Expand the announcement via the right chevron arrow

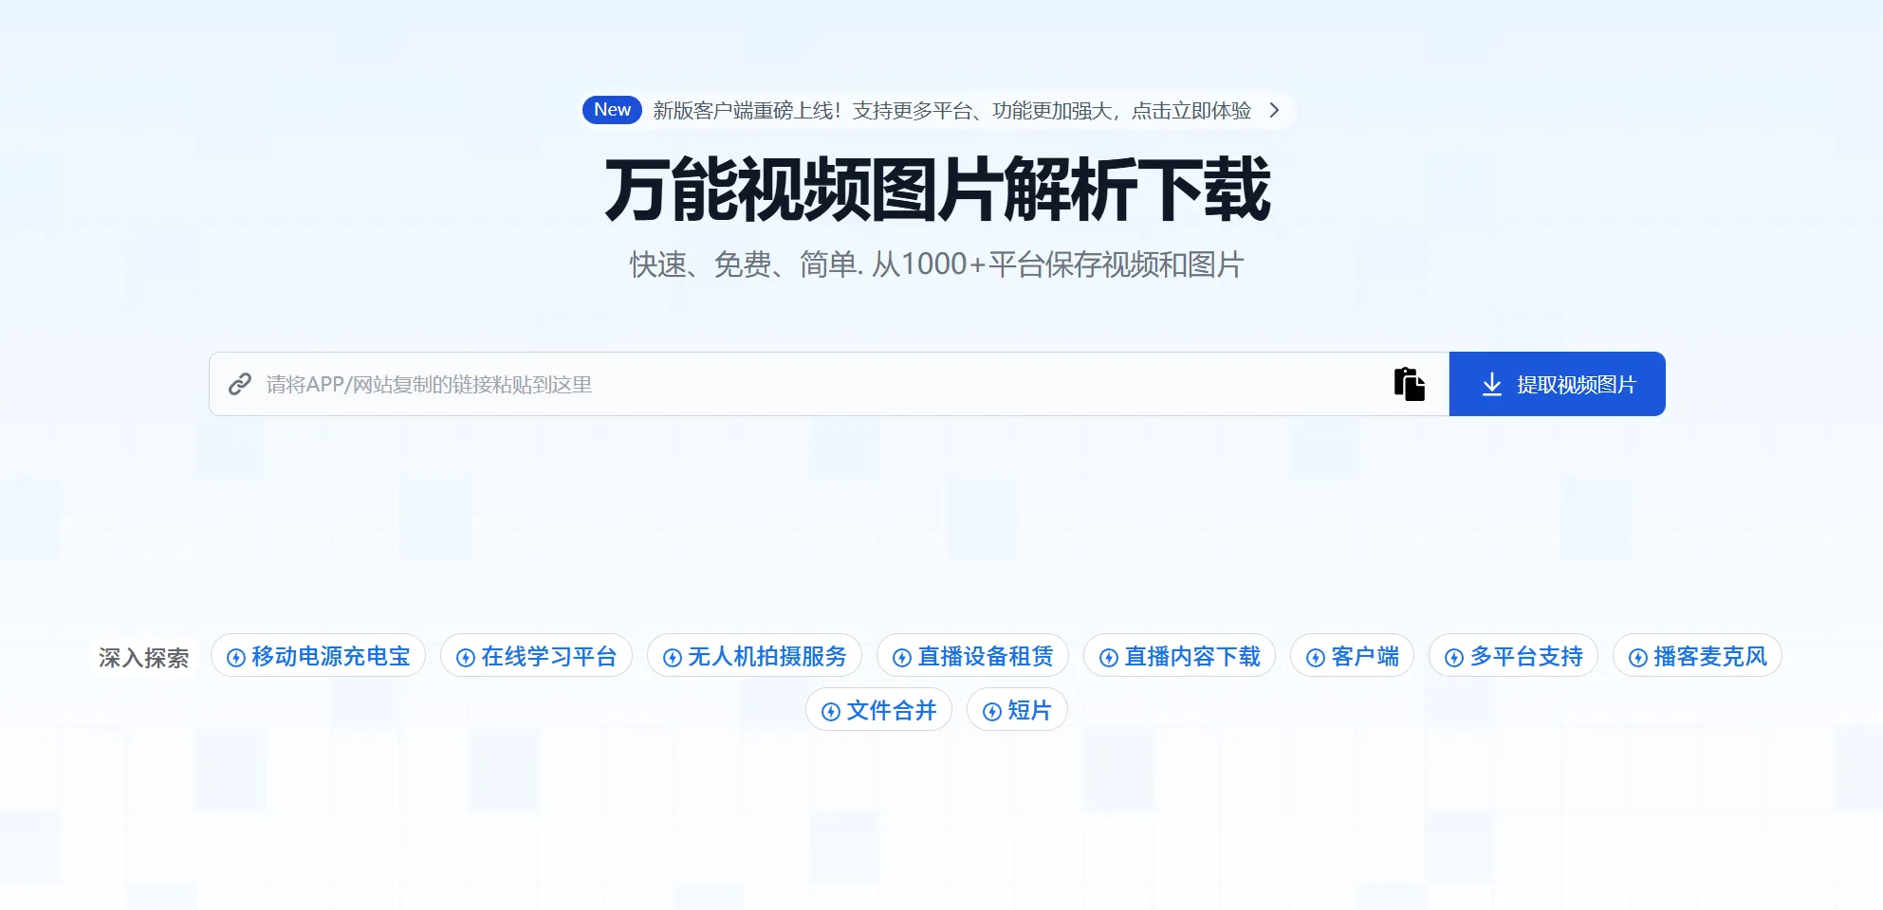coord(1275,111)
